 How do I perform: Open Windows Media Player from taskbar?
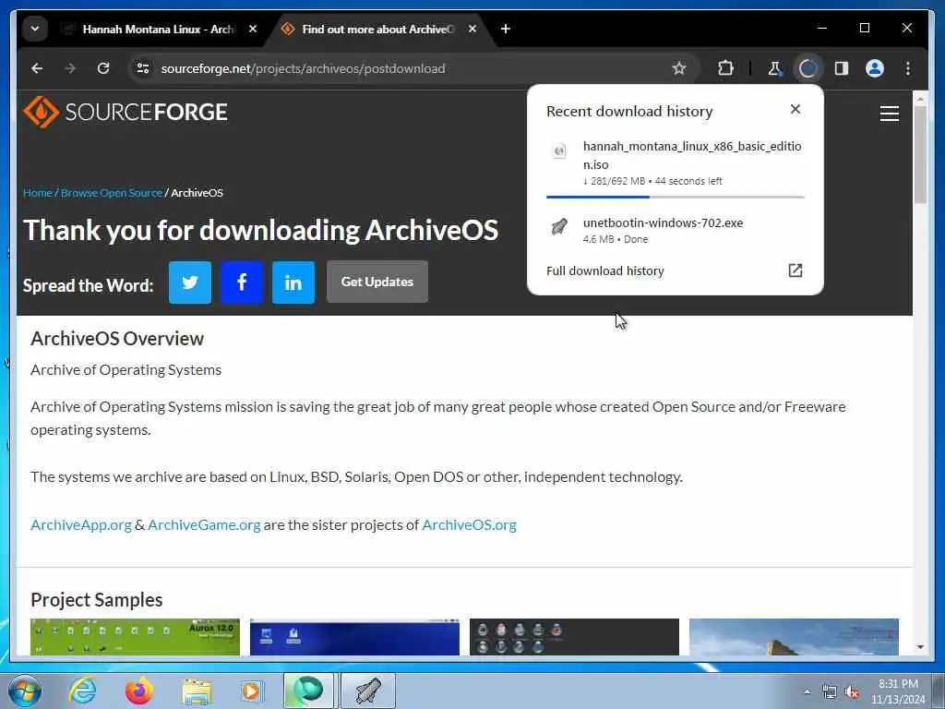[252, 691]
